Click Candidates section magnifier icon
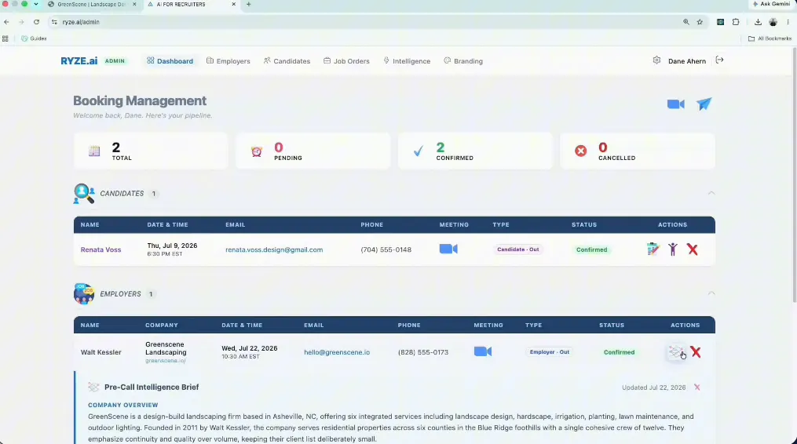 [x=84, y=194]
